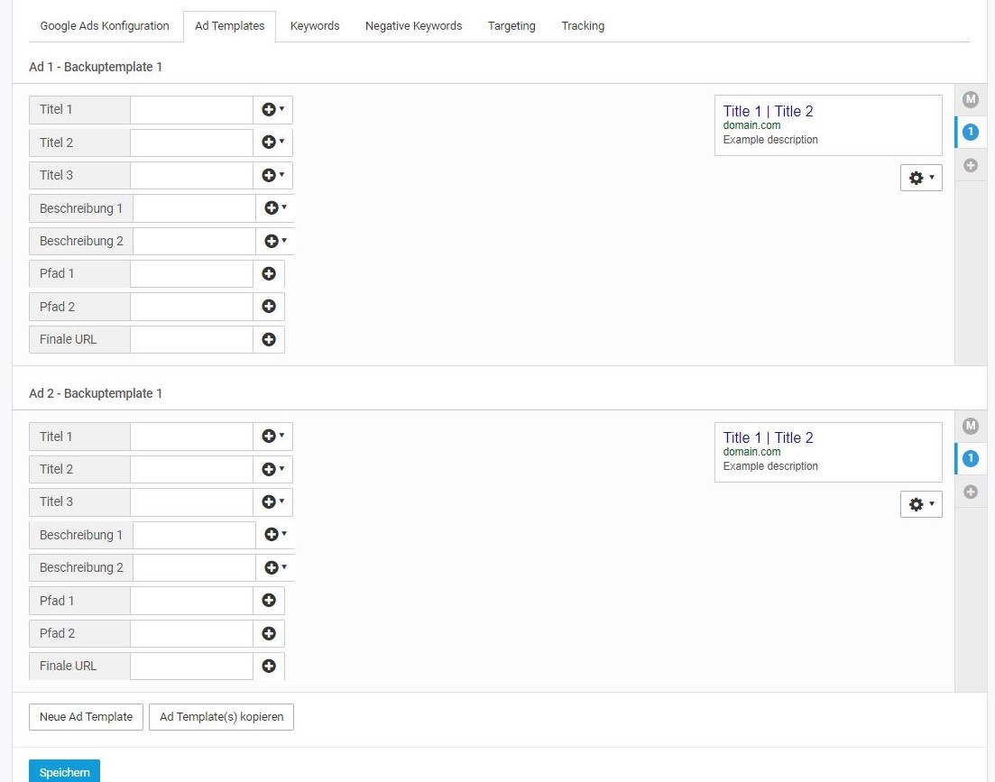Screen dimensions: 995x782
Task: Click plus icon for Ad 1 Finale URL
Action: pos(269,339)
